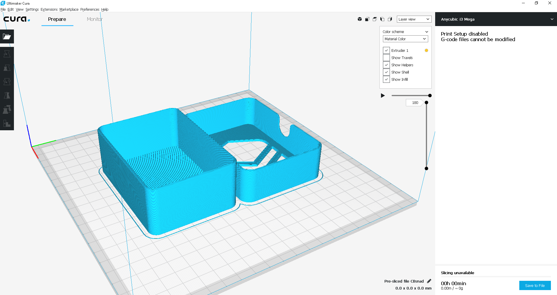The width and height of the screenshot is (557, 295).
Task: Select the Rotate tool in sidebar
Action: coord(7,82)
